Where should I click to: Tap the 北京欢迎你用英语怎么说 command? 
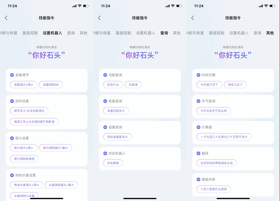216,163
